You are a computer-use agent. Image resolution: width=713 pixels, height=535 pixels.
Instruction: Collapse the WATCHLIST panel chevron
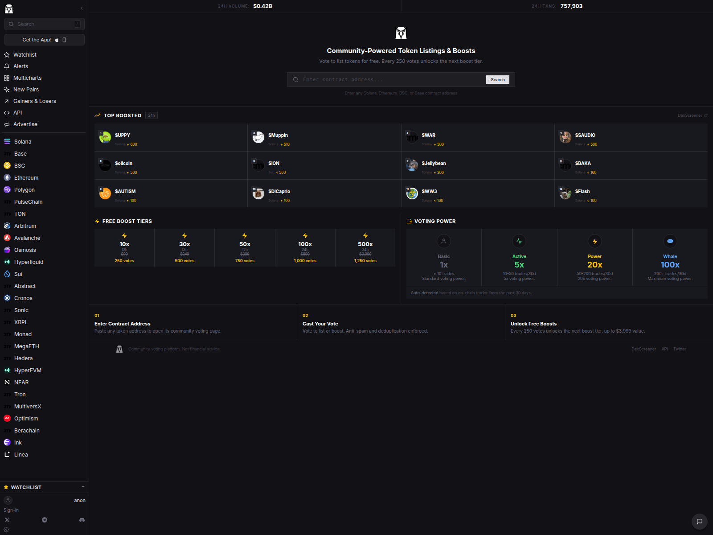[x=83, y=487]
